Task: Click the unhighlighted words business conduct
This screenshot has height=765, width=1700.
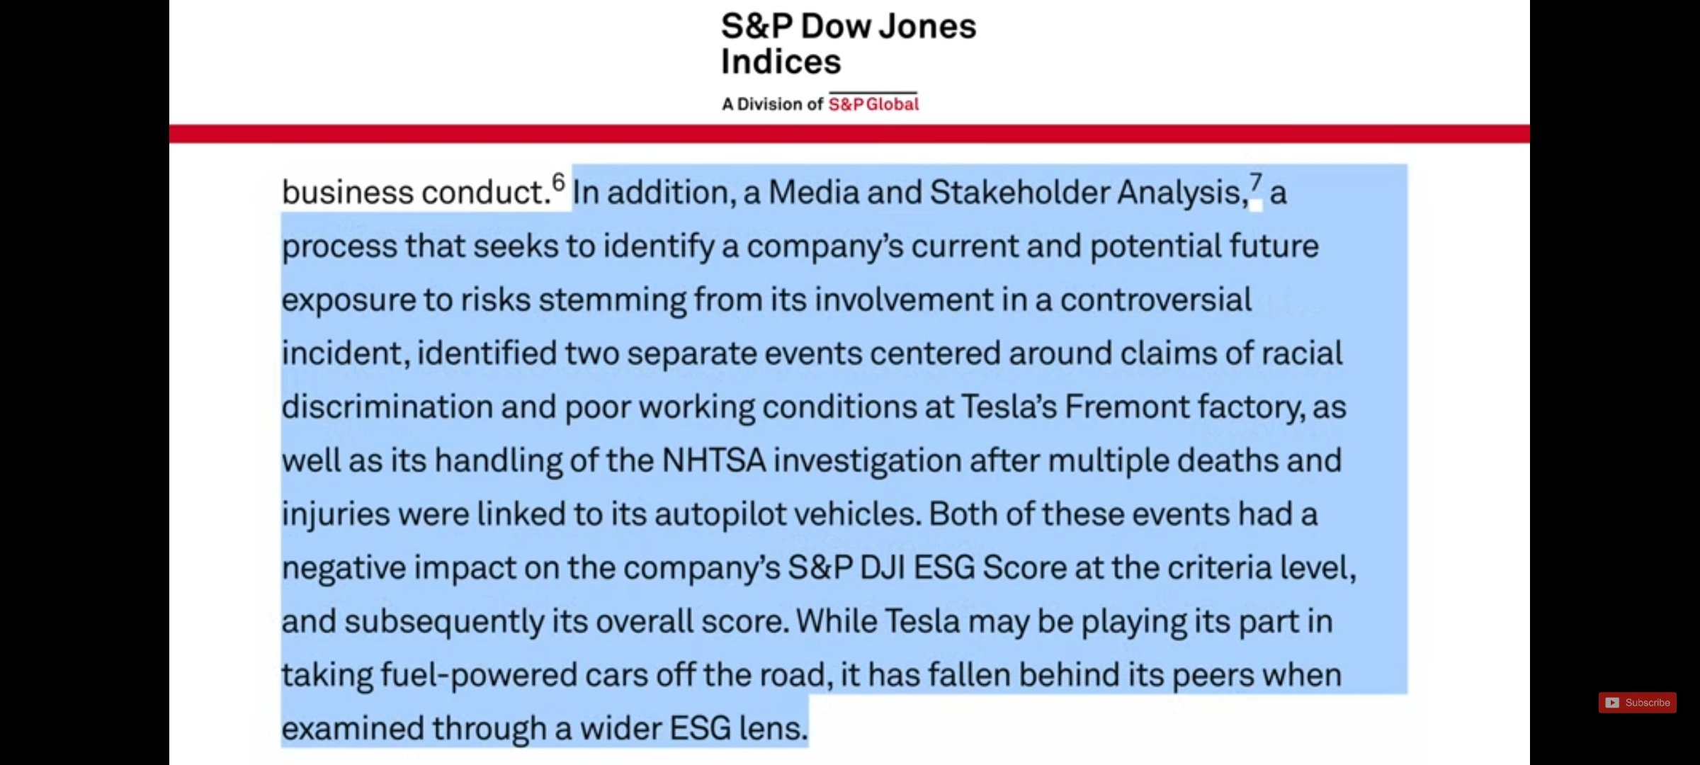Action: 416,193
